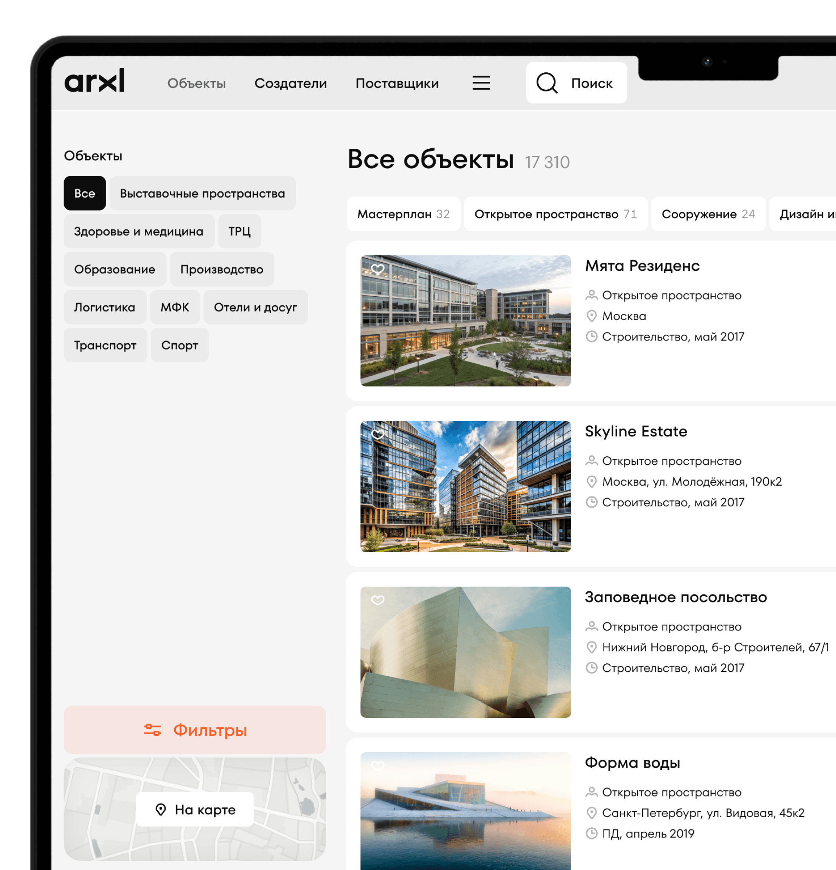Screen dimensions: 836x870
Task: Click clock icon beside ПД, апрель 2019
Action: pyautogui.click(x=591, y=833)
